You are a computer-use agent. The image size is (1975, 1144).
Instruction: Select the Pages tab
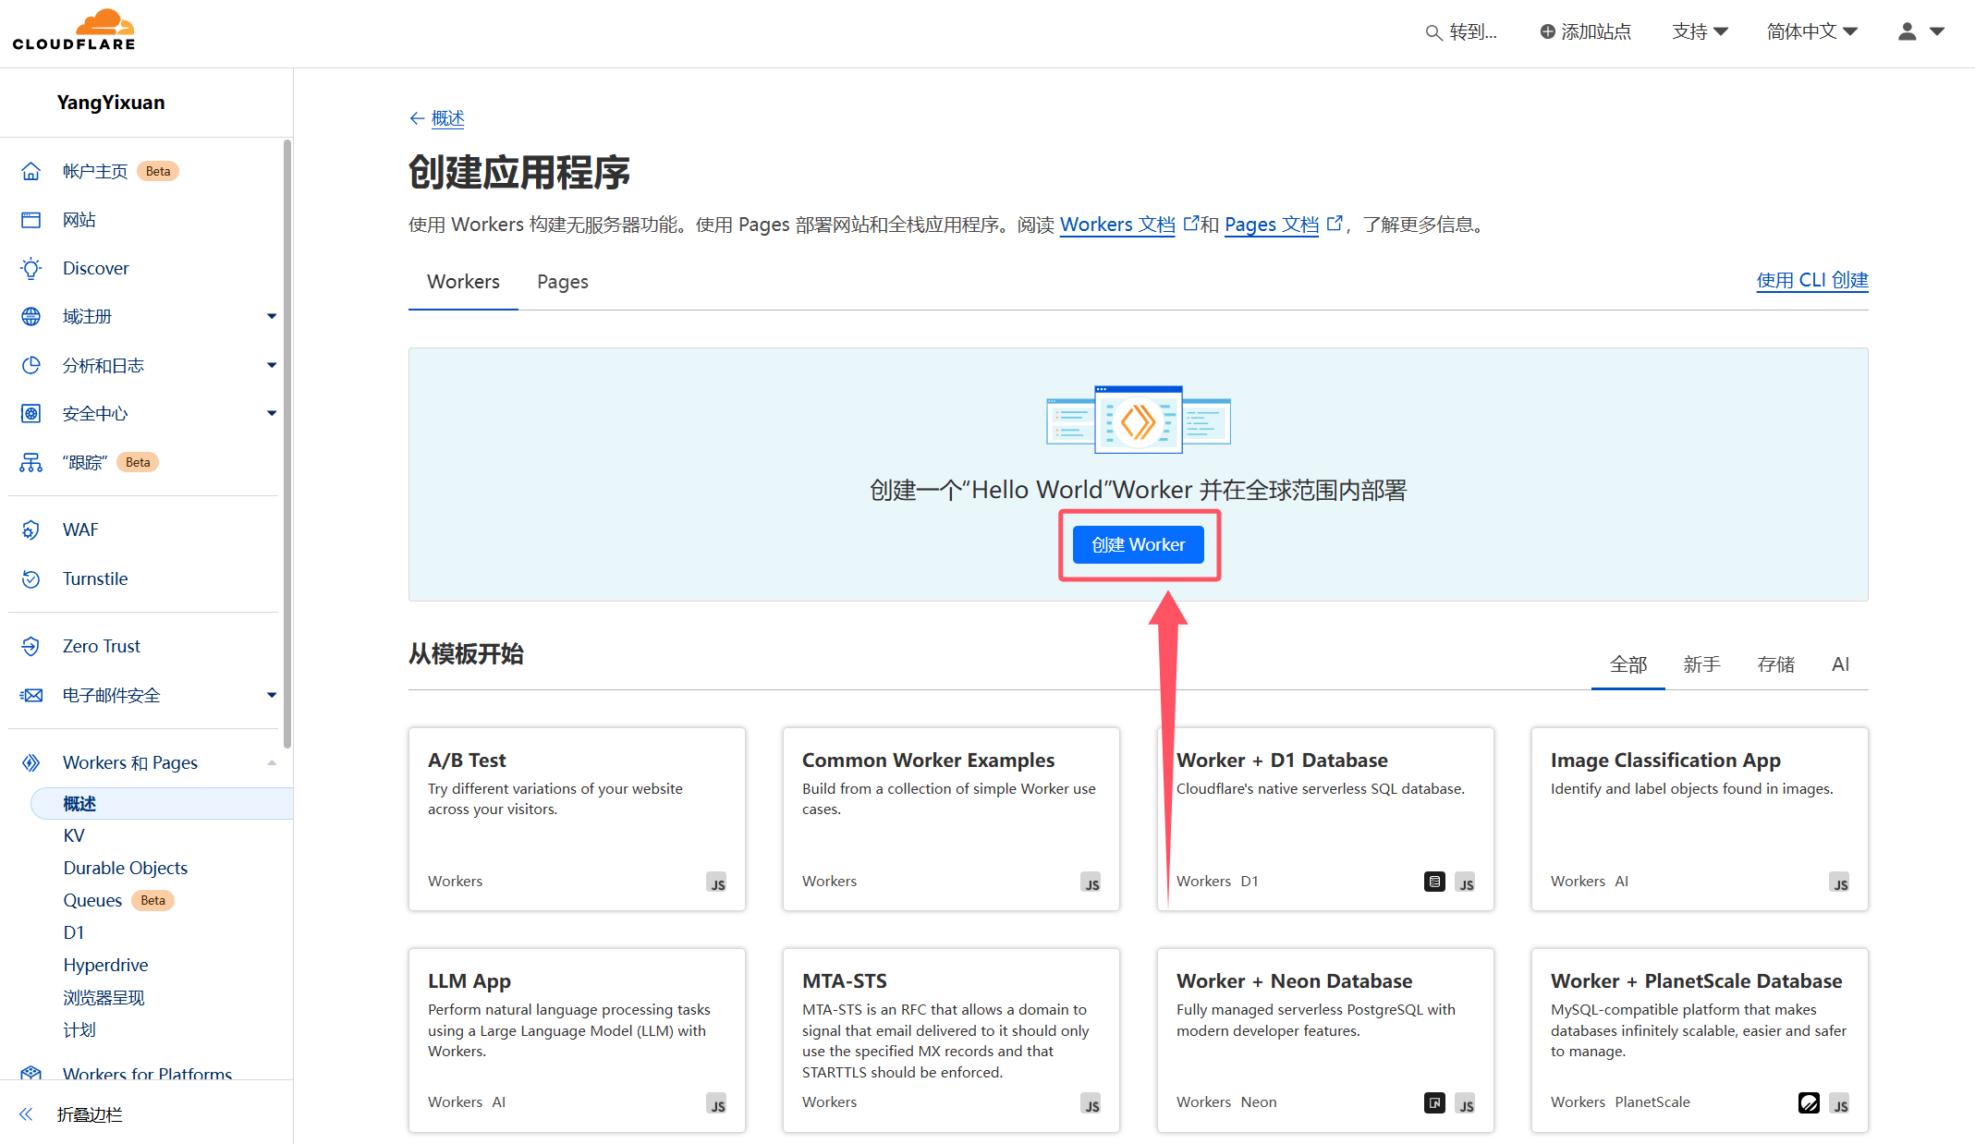(x=563, y=281)
